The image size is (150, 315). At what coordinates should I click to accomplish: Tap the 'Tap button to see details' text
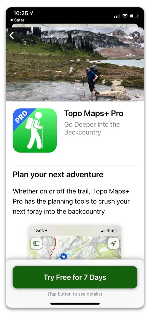tap(75, 294)
